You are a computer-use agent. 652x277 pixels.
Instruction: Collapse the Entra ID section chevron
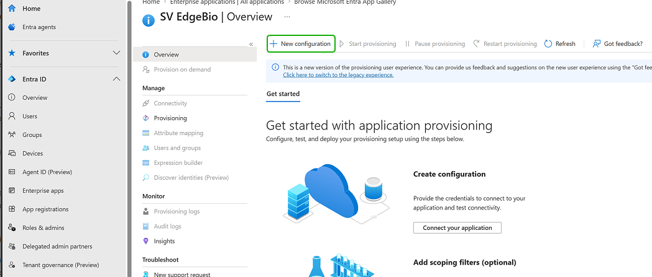[x=116, y=79]
